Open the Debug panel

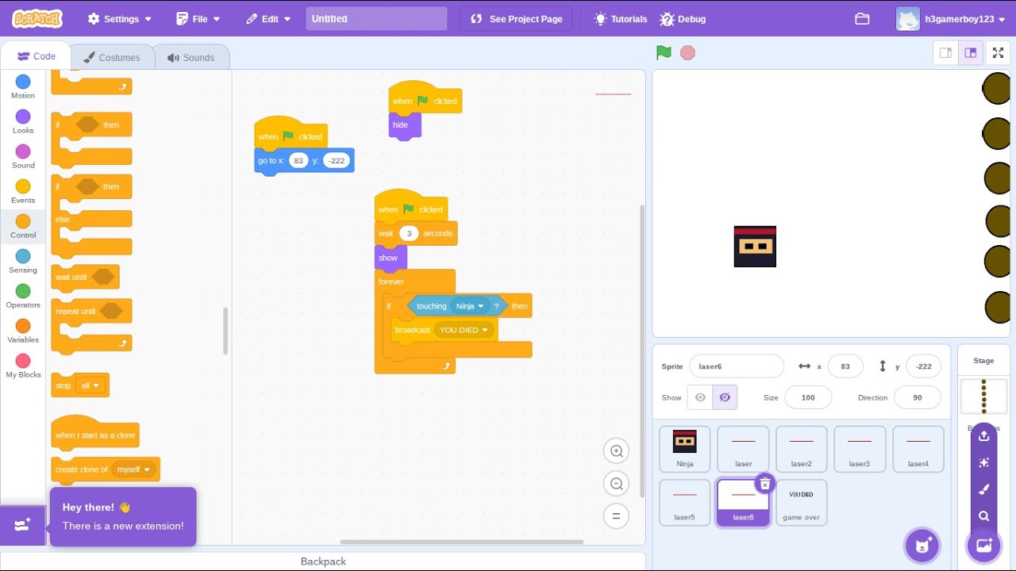click(683, 19)
